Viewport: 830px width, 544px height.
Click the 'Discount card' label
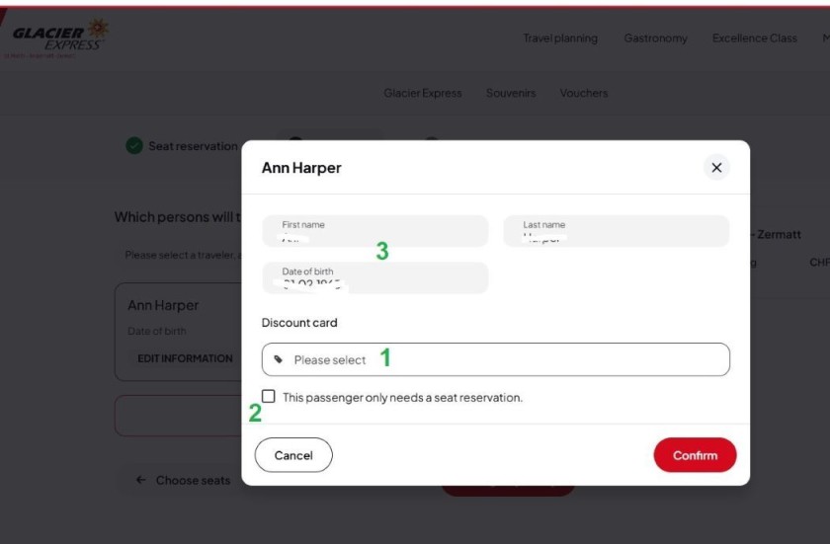click(299, 323)
